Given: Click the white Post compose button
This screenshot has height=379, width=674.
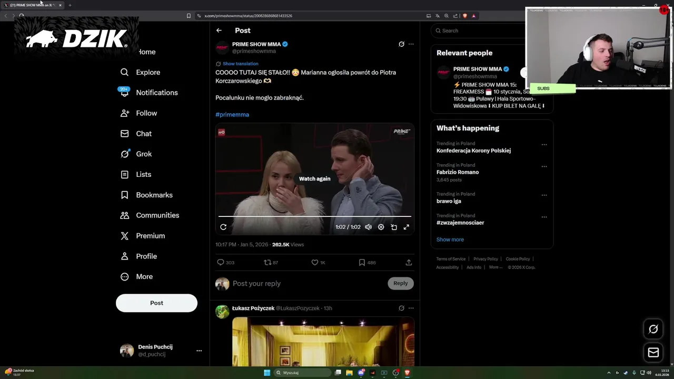Looking at the screenshot, I should point(156,303).
